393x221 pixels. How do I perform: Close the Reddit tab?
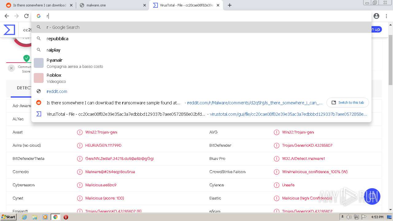(71, 5)
